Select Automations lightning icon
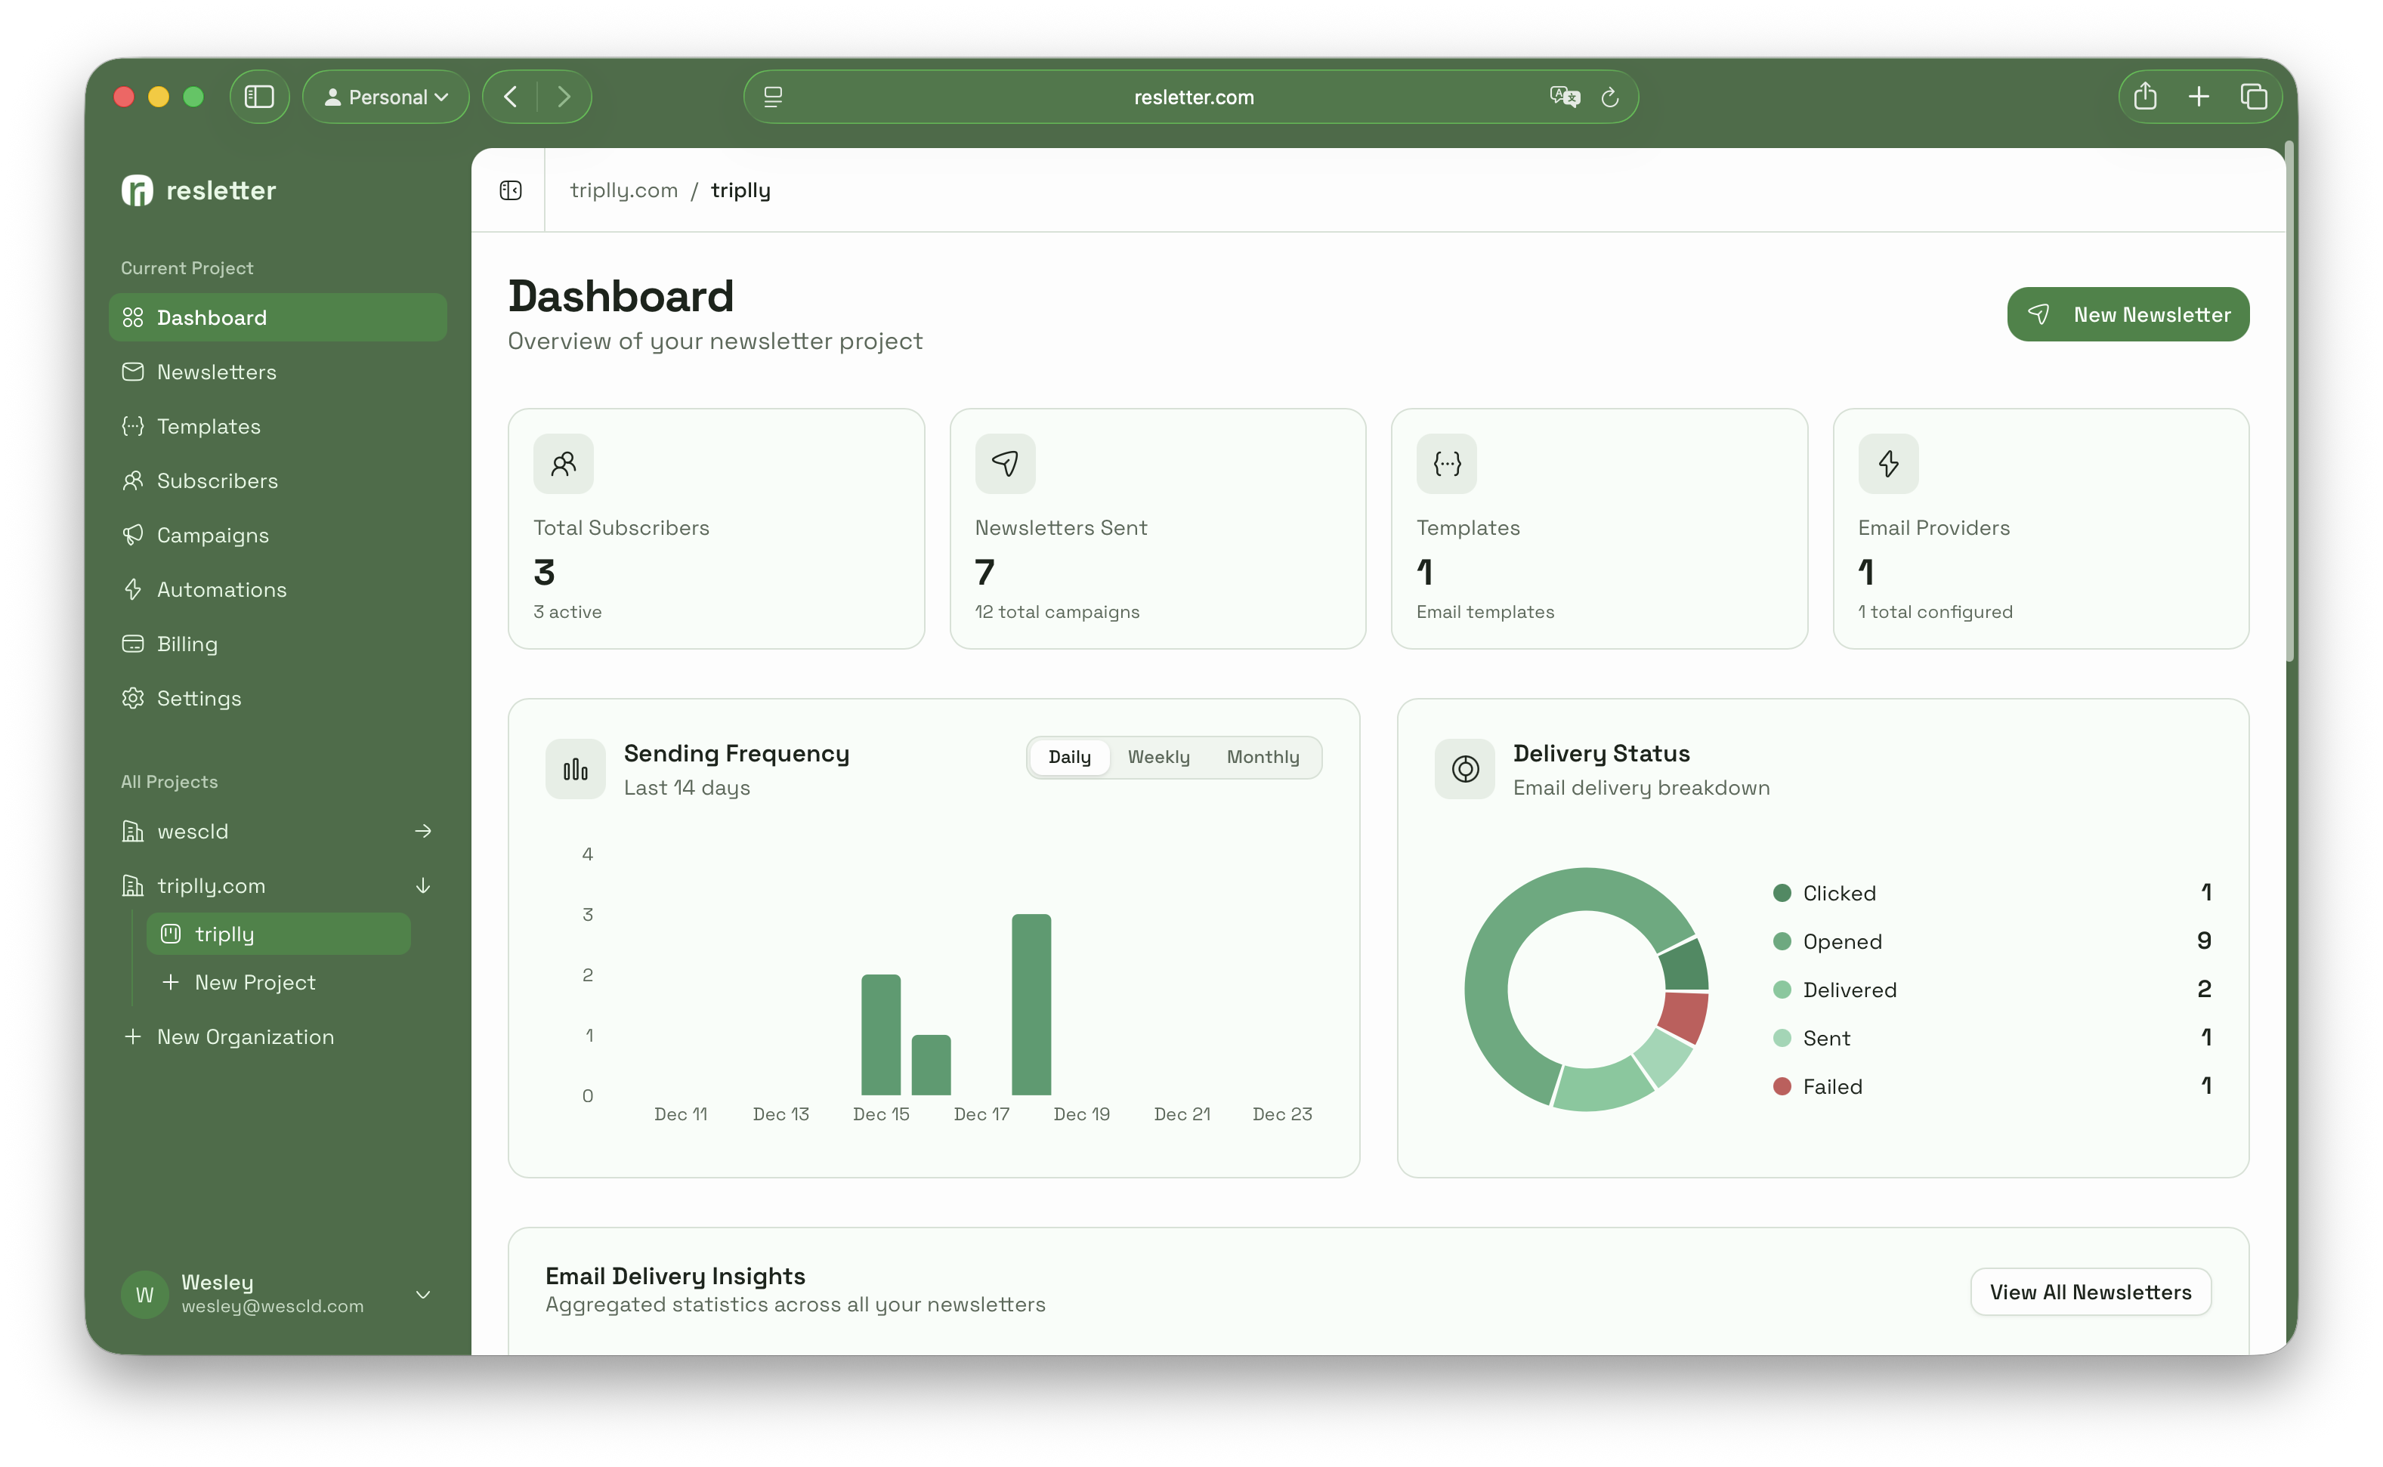This screenshot has width=2383, height=1467. point(135,589)
